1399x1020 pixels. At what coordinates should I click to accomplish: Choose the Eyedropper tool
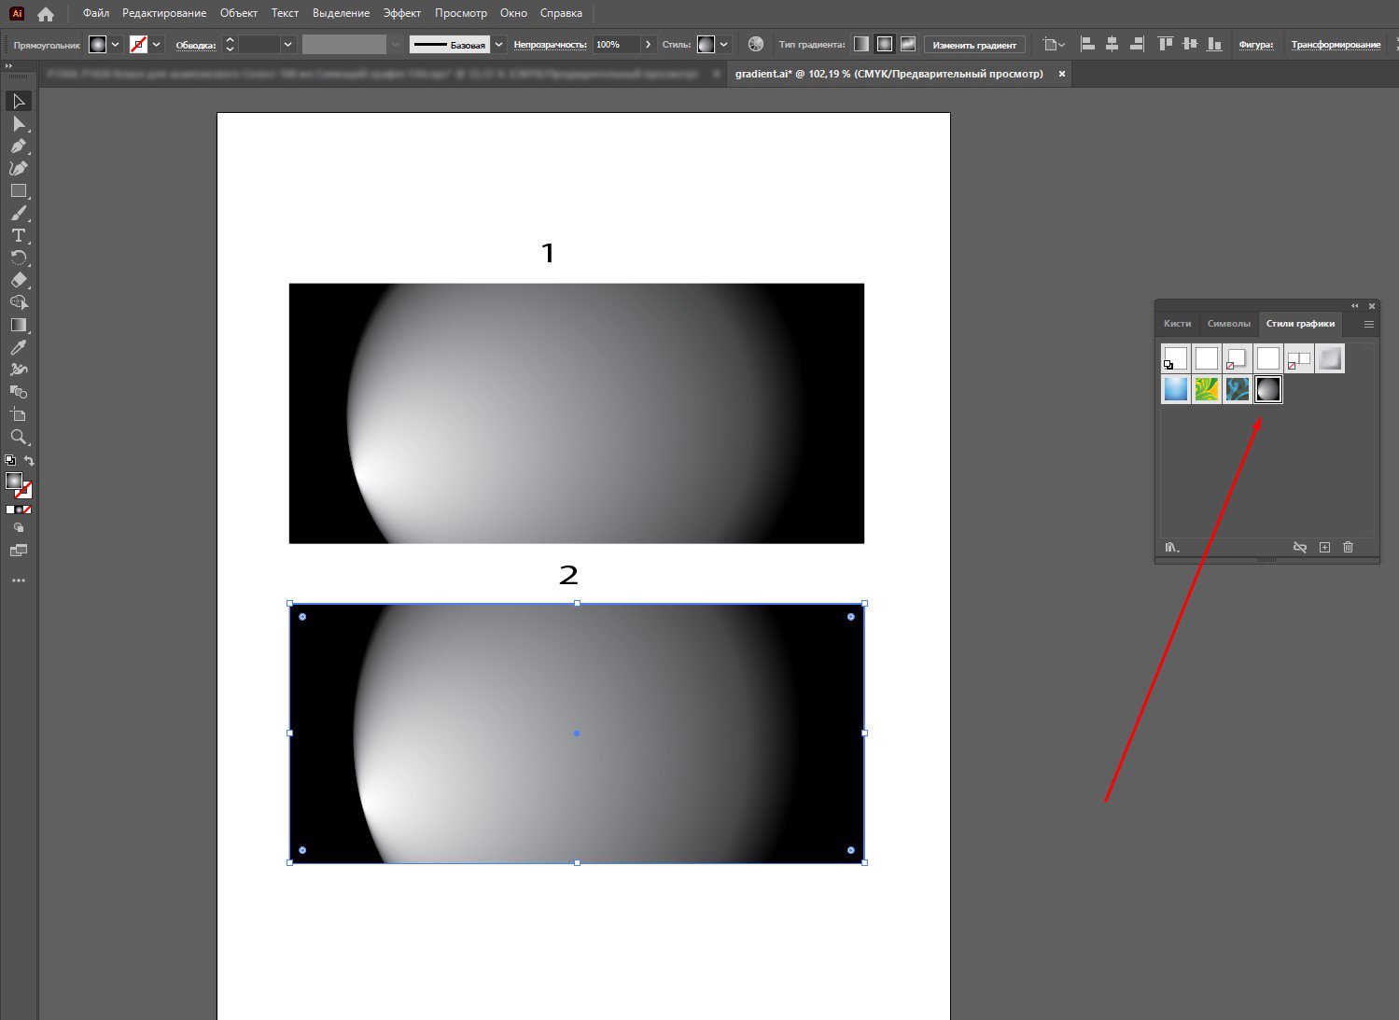pos(18,347)
